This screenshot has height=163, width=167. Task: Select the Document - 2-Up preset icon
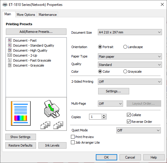[x=10, y=55]
